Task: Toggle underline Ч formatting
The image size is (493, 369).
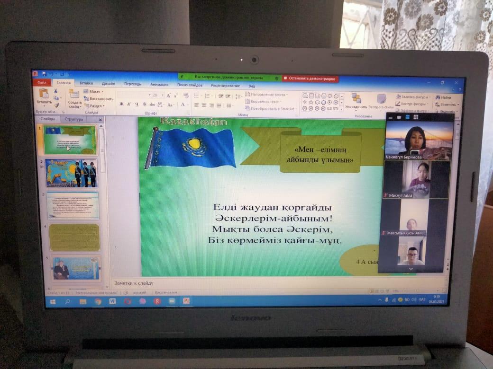Action: click(x=137, y=104)
